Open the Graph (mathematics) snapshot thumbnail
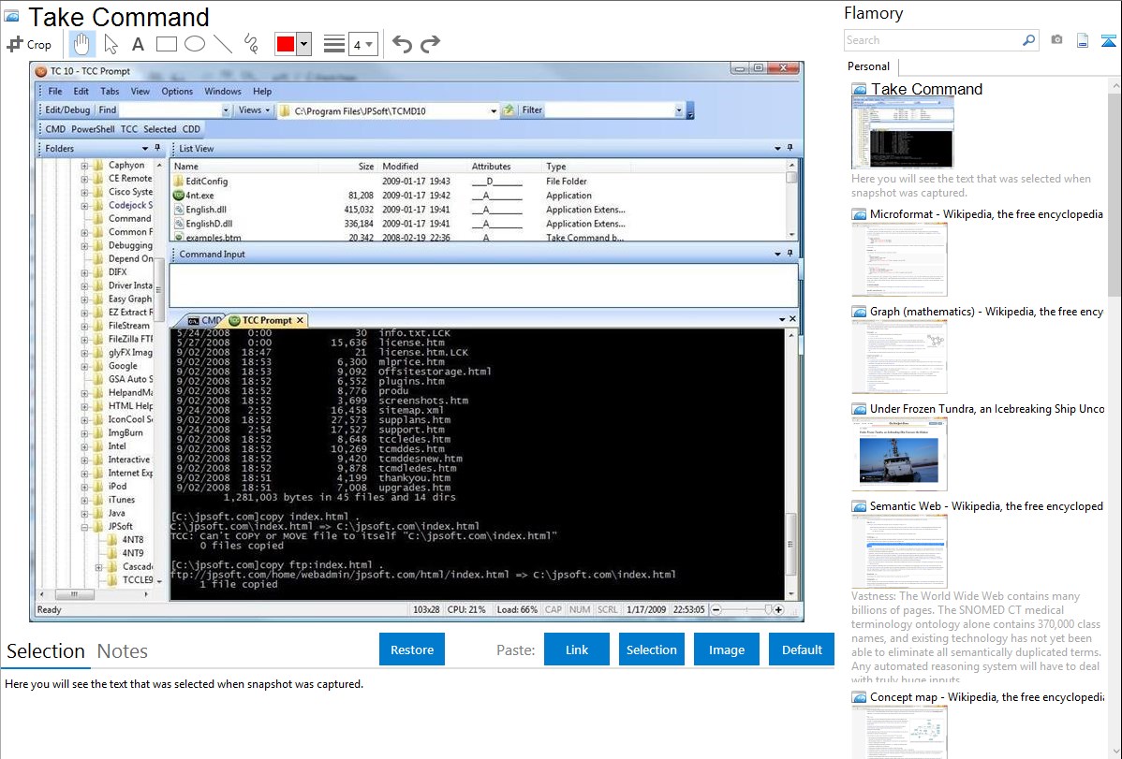This screenshot has width=1122, height=759. point(899,357)
